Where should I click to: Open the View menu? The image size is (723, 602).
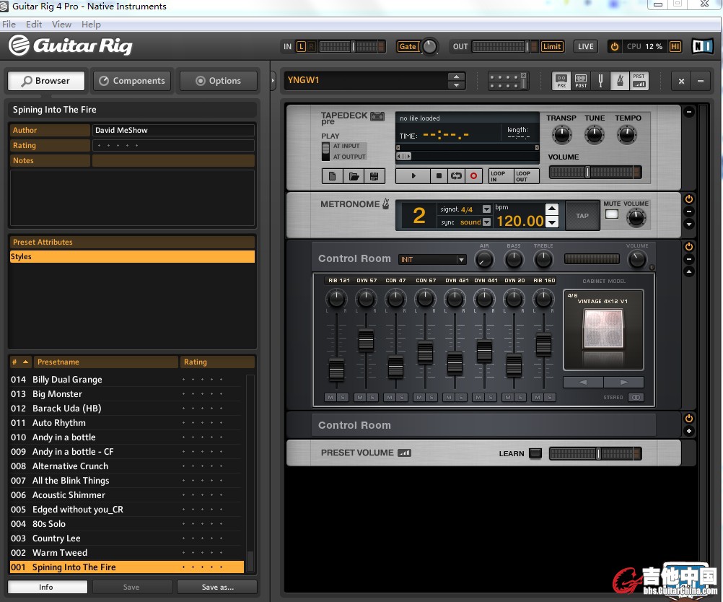tap(62, 24)
